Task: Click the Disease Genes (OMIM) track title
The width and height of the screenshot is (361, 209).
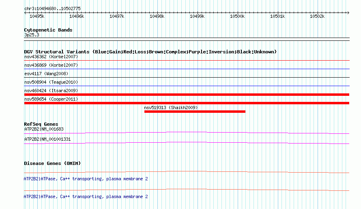Action: click(x=52, y=163)
